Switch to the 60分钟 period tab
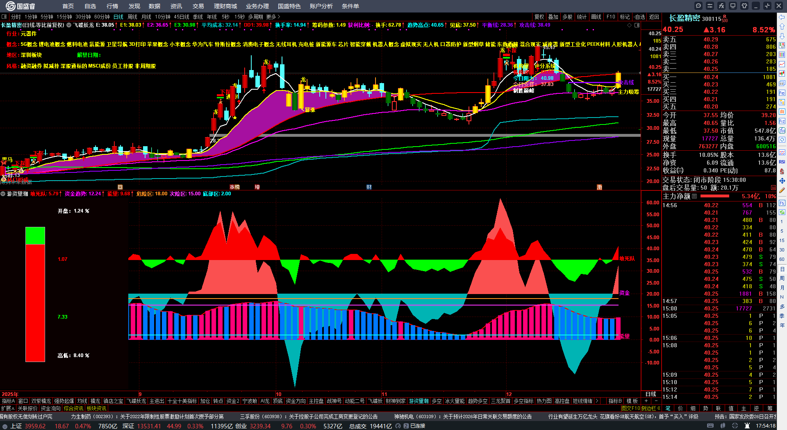The height and width of the screenshot is (430, 787). tap(102, 17)
